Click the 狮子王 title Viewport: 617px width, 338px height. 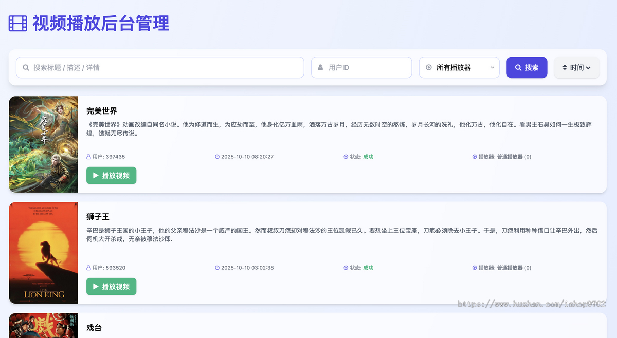(x=98, y=217)
